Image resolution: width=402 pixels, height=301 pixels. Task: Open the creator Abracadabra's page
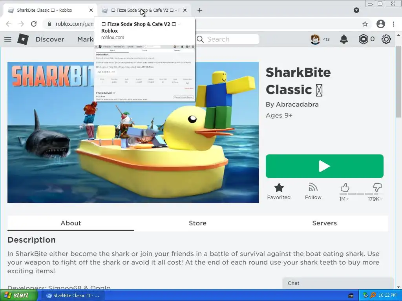[297, 104]
